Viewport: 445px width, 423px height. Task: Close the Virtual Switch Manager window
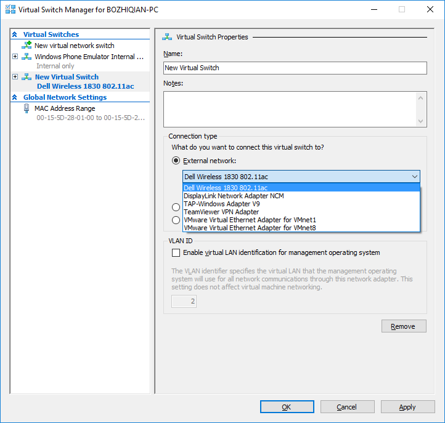(x=430, y=9)
